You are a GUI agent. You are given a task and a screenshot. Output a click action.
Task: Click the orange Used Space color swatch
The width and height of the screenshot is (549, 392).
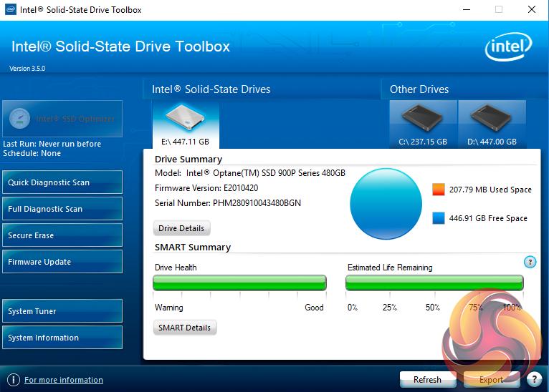click(439, 190)
